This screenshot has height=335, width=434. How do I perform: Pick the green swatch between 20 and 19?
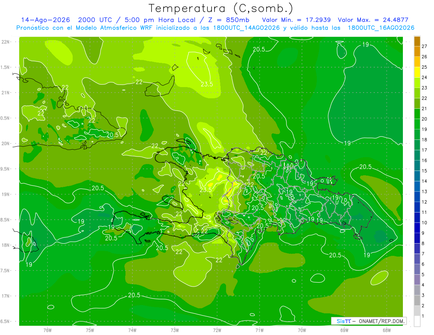pos(417,124)
